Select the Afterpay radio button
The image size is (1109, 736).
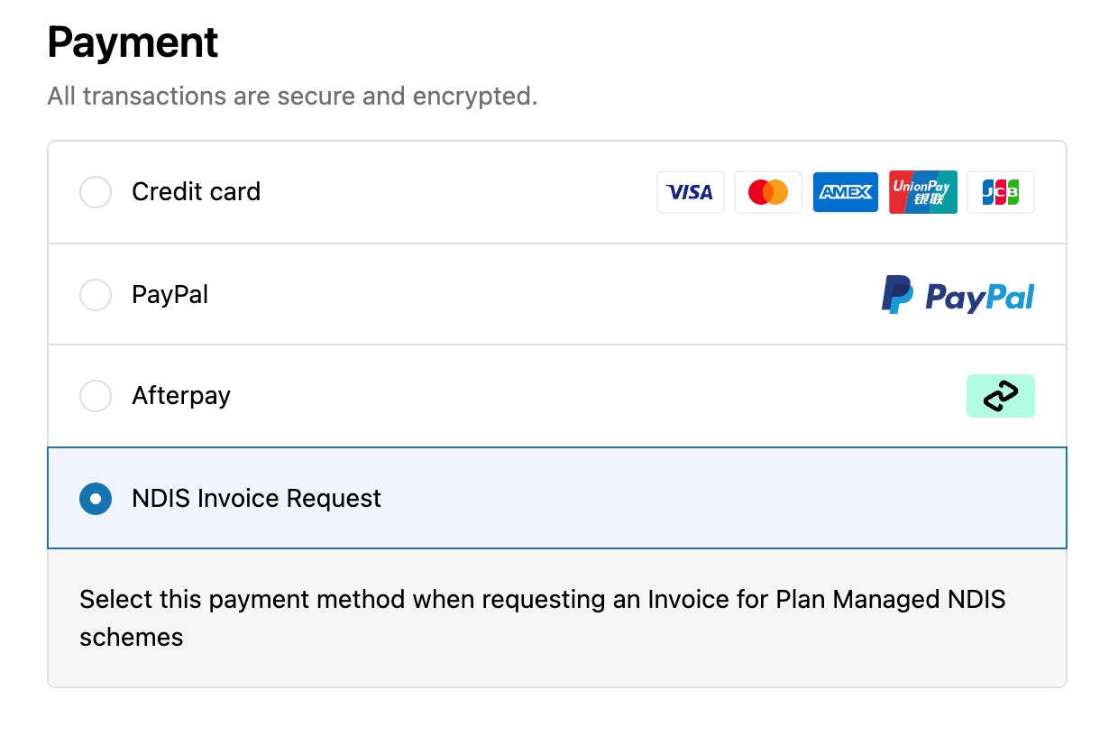[x=96, y=396]
